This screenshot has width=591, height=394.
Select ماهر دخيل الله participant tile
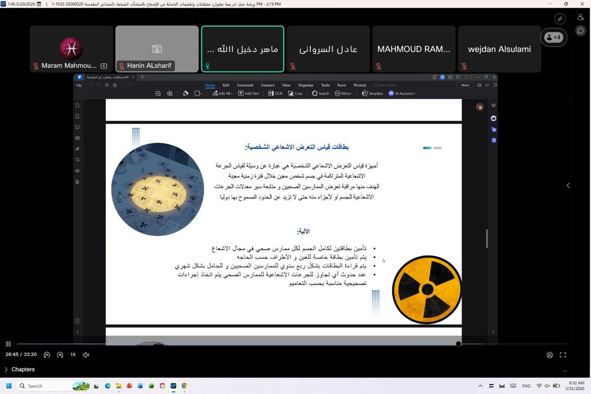(243, 49)
